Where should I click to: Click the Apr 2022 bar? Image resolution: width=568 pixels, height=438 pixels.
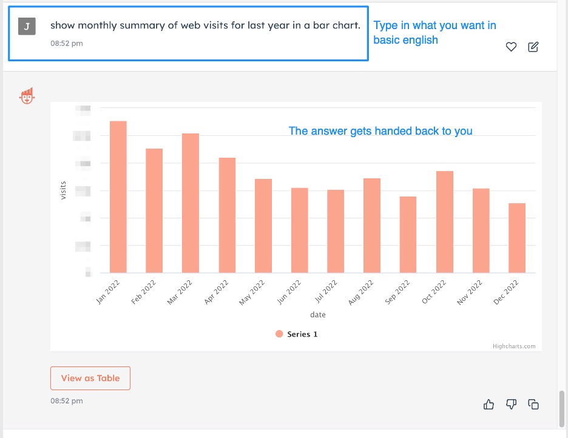coord(227,215)
